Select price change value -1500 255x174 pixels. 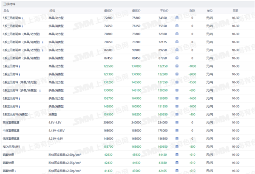(192, 82)
